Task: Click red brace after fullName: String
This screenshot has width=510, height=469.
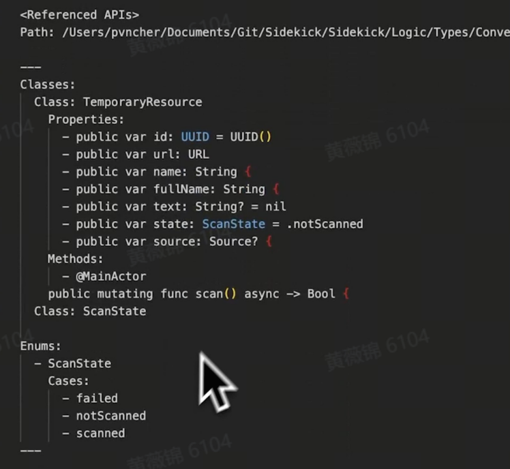Action: (x=276, y=189)
